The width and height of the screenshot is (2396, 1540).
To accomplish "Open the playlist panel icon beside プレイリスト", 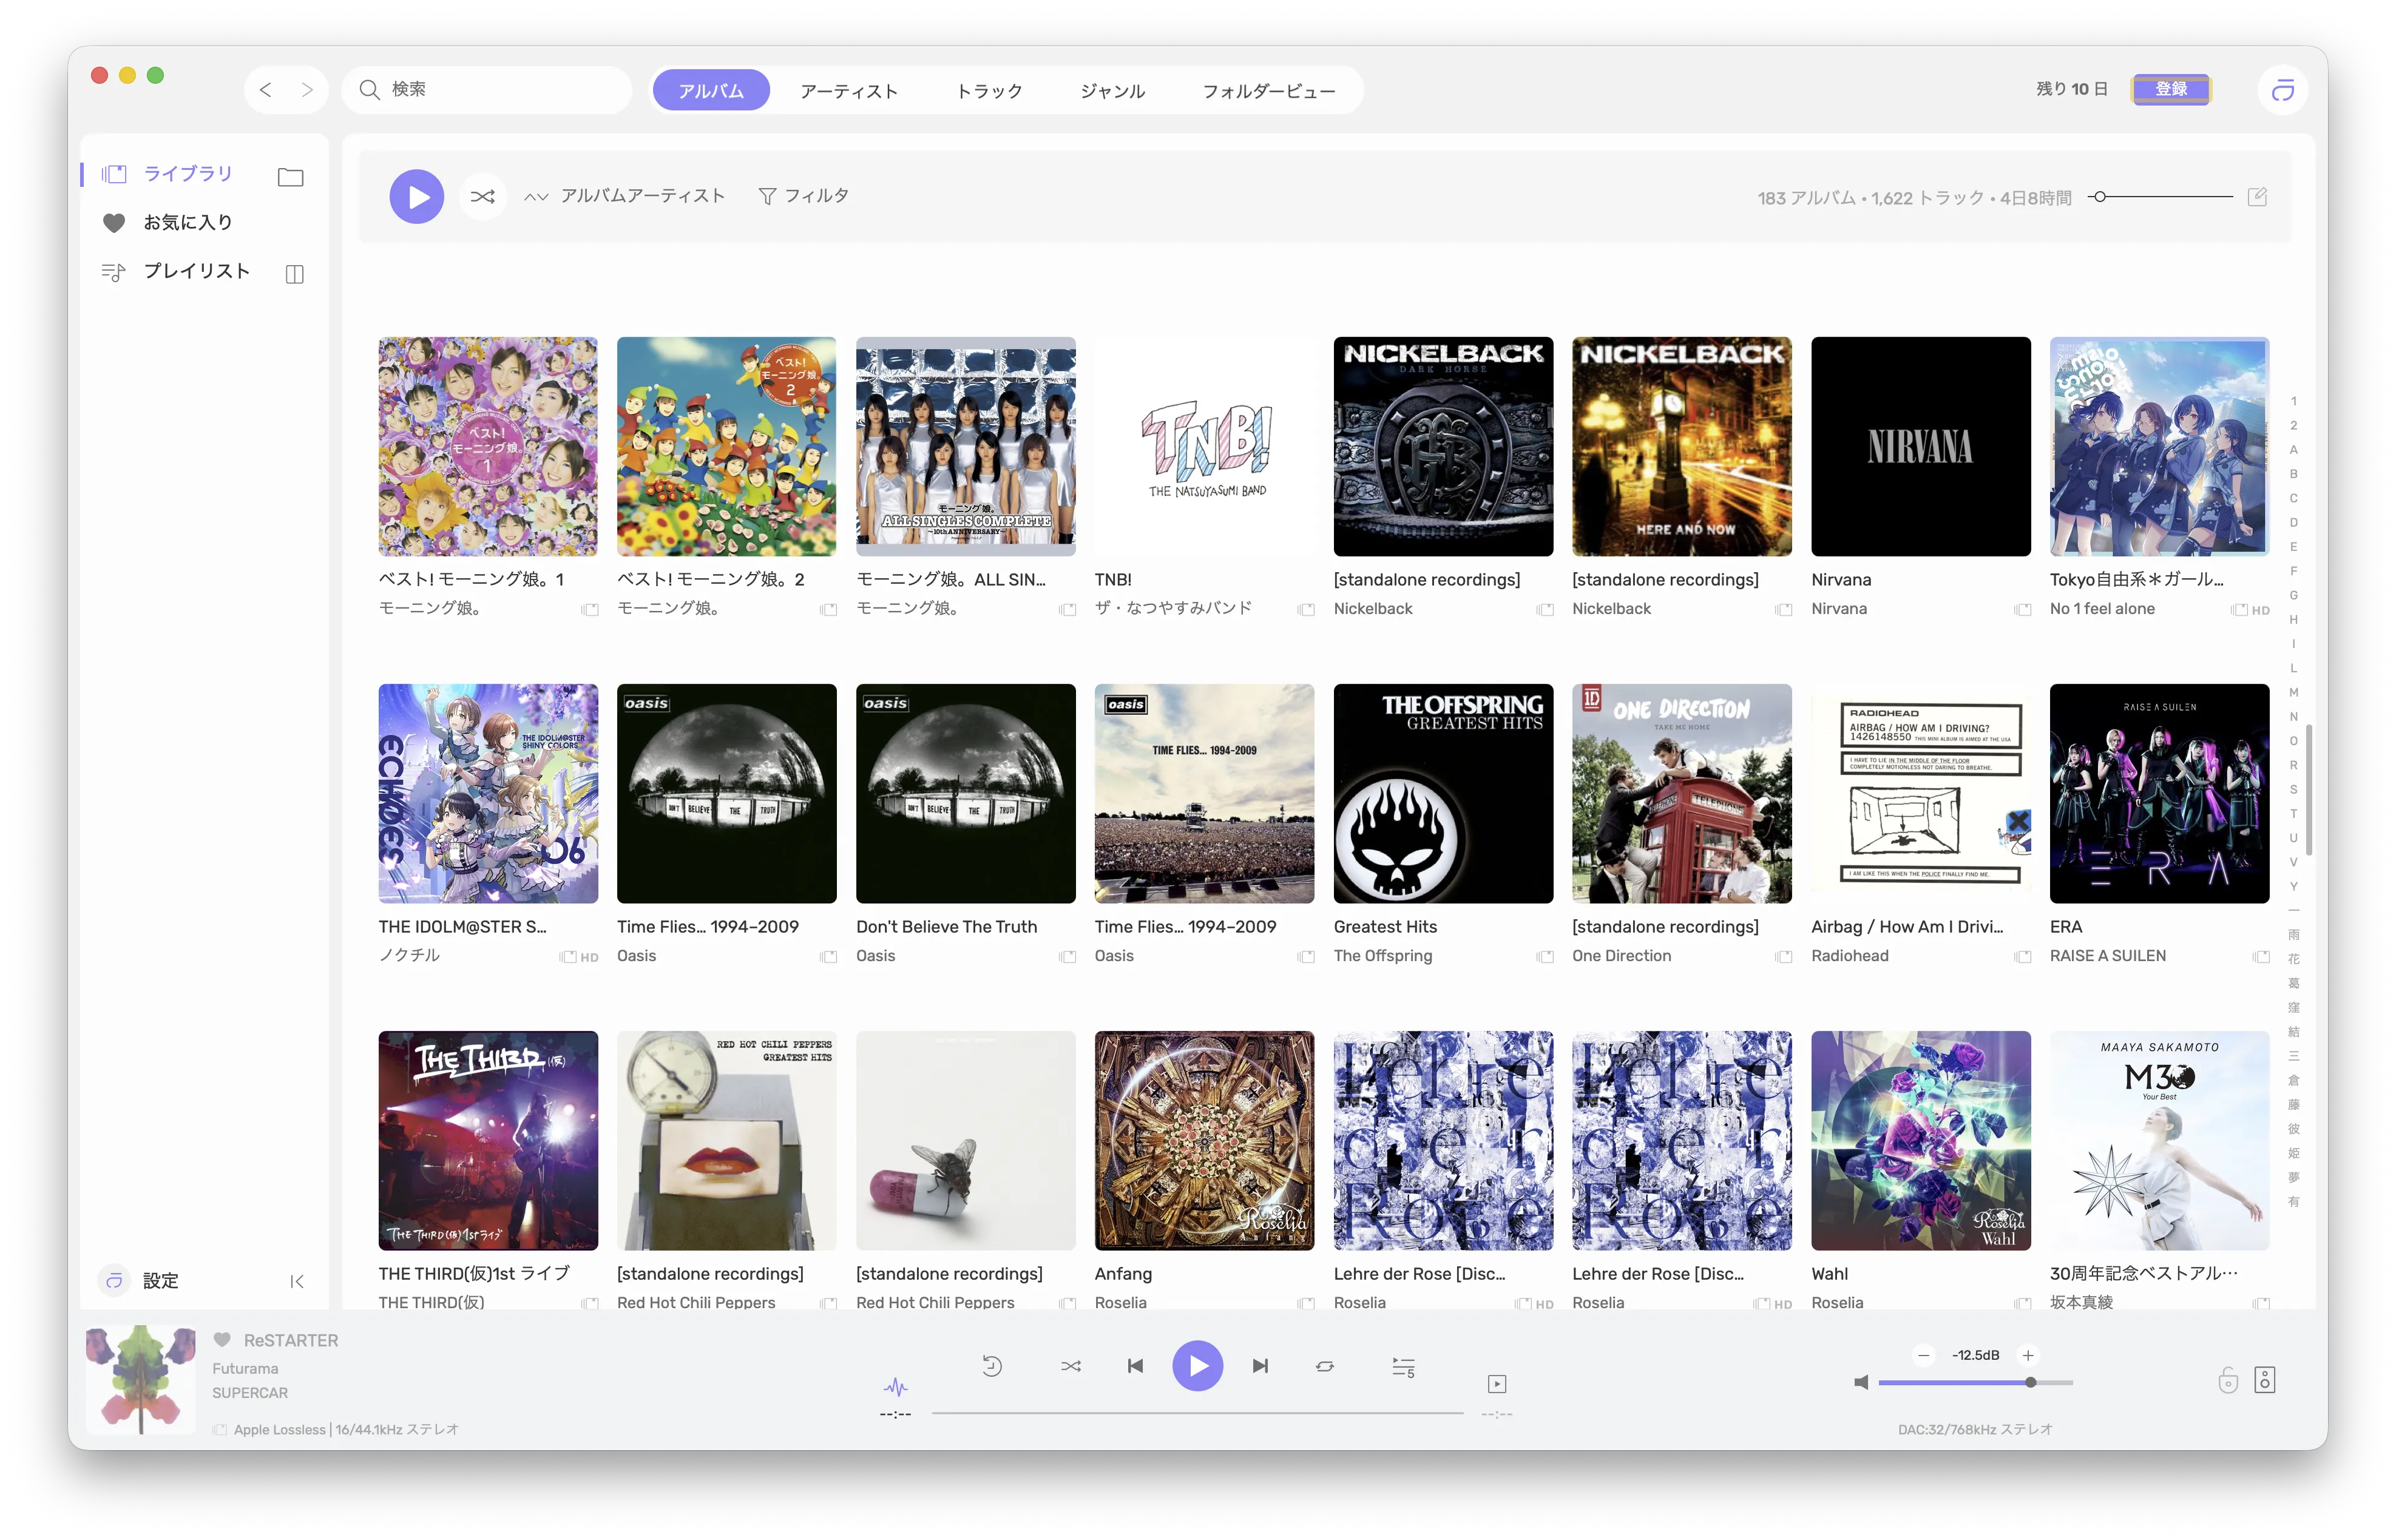I will pyautogui.click(x=294, y=273).
